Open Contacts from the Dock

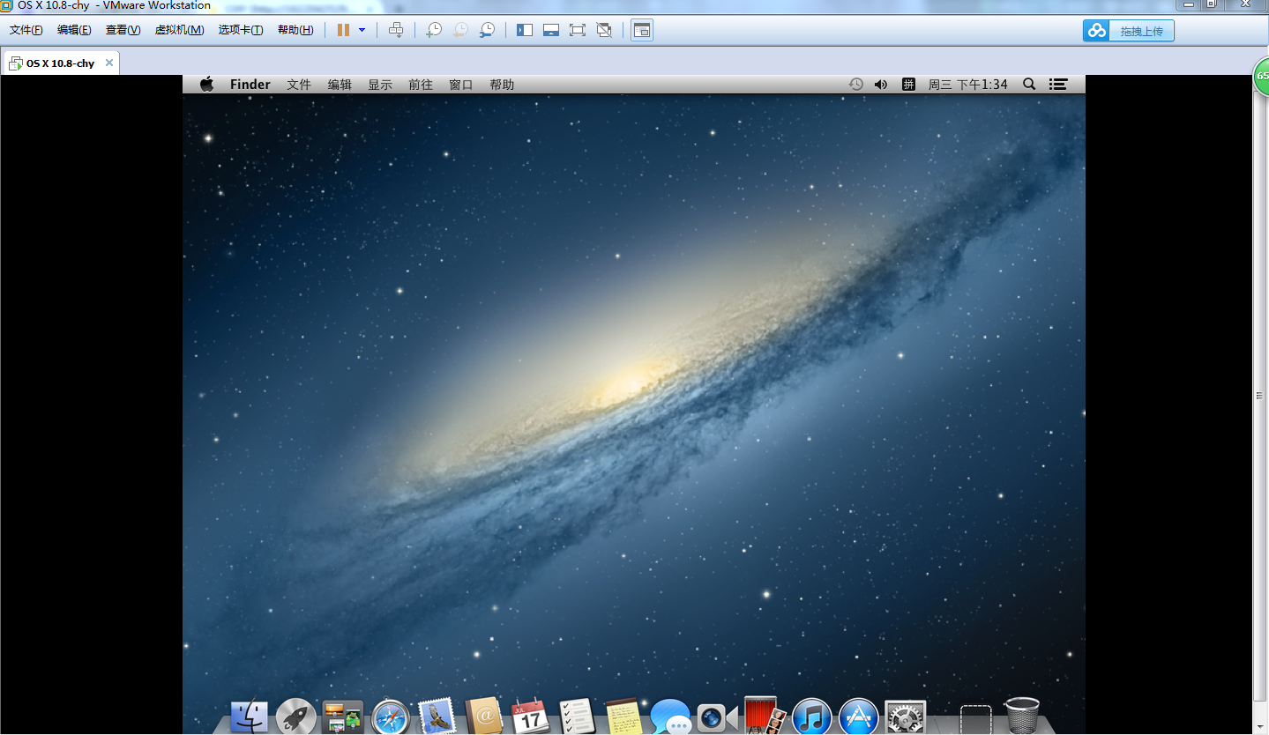tap(483, 716)
